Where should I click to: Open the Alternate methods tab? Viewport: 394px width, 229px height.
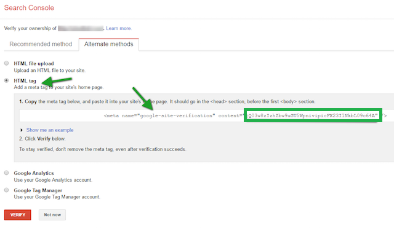tap(108, 44)
